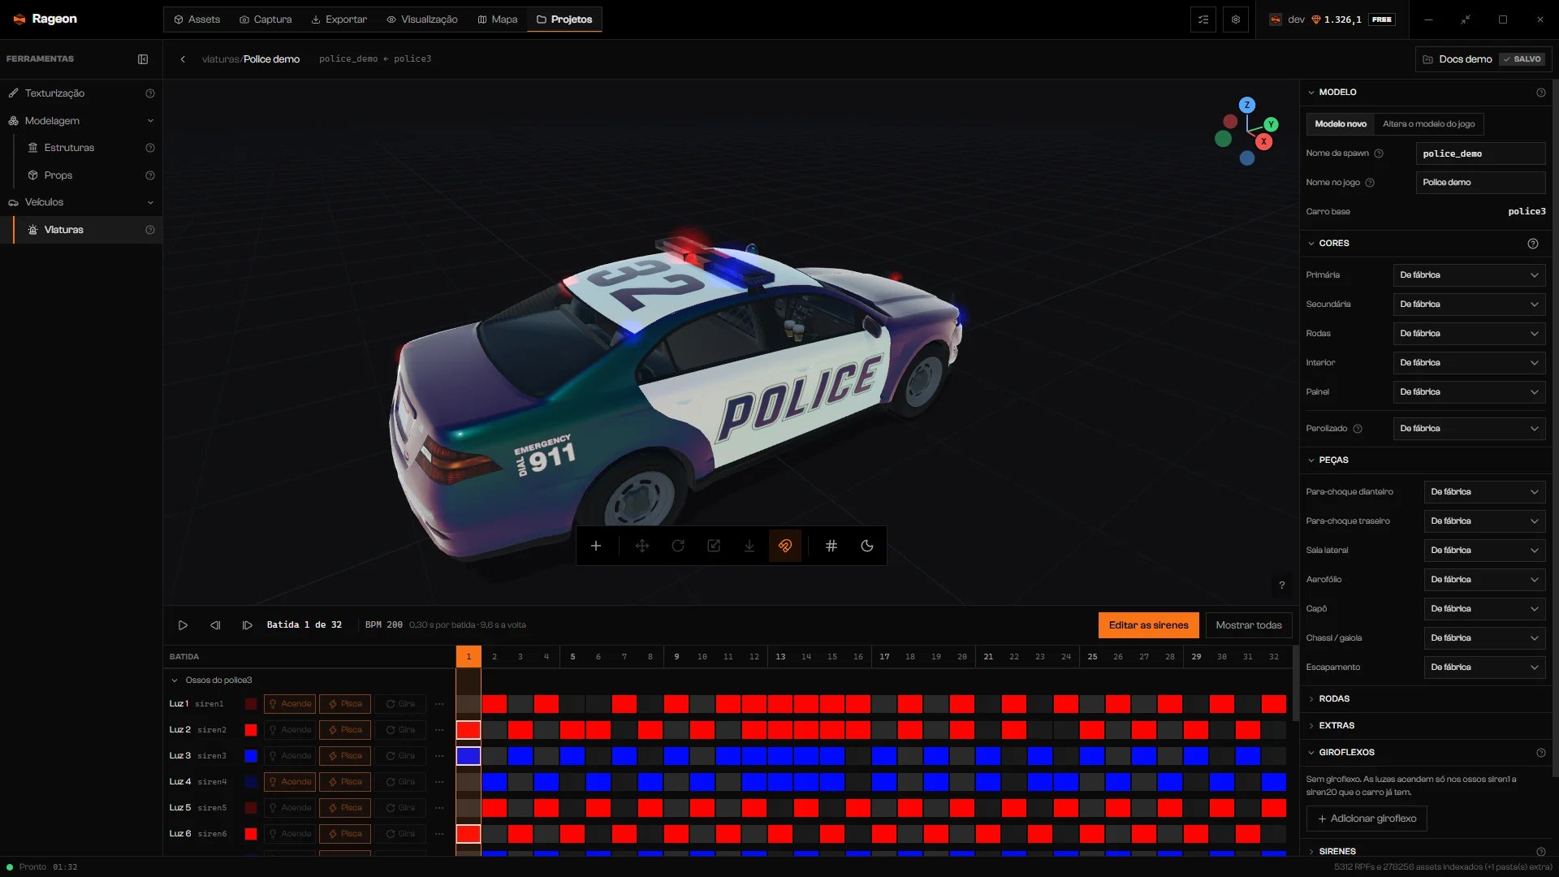
Task: Step to previous beat
Action: [215, 625]
